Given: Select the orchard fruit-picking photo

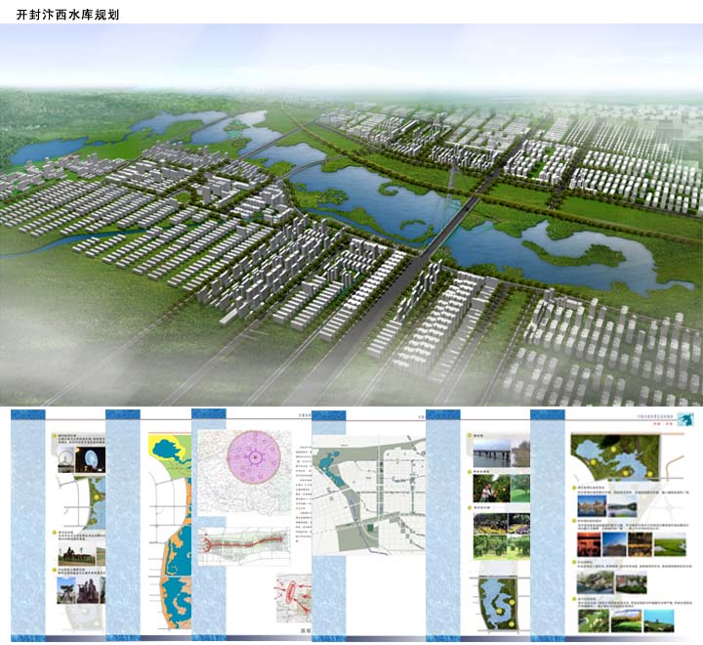Looking at the screenshot, I should coord(488,488).
